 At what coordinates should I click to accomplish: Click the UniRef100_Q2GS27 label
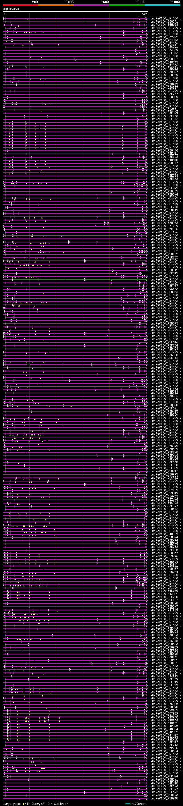pos(164,87)
